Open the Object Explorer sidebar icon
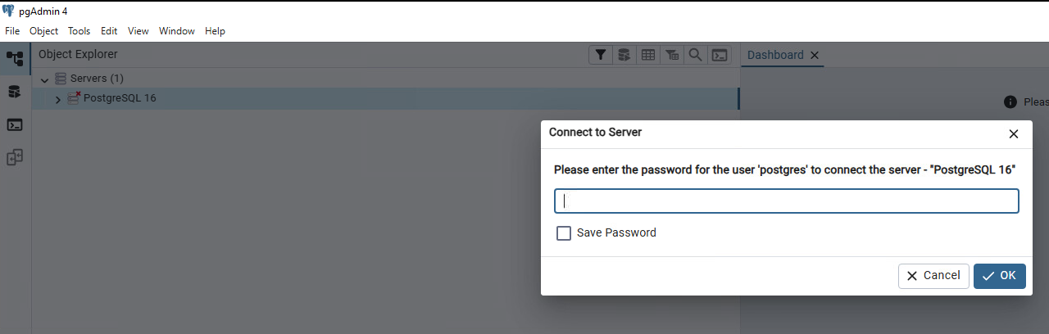 click(15, 59)
